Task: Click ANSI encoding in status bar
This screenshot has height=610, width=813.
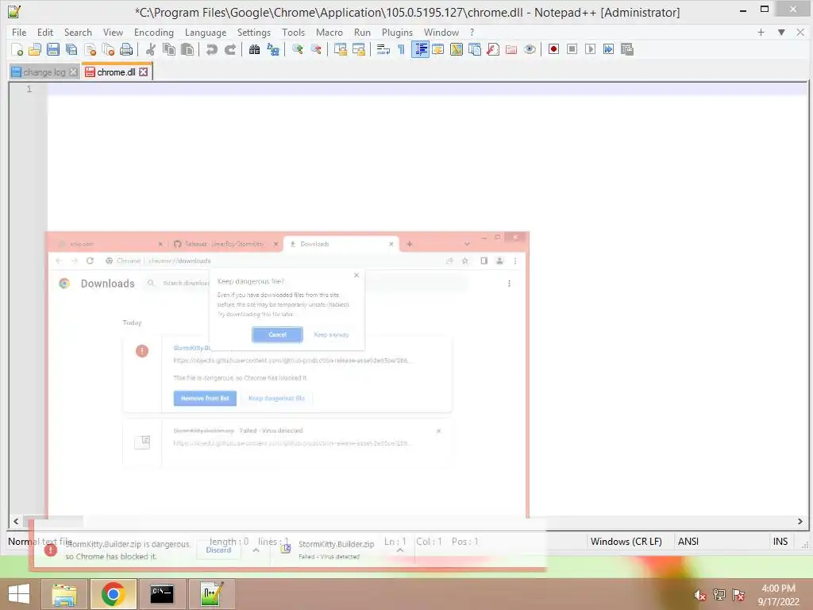Action: [x=688, y=541]
